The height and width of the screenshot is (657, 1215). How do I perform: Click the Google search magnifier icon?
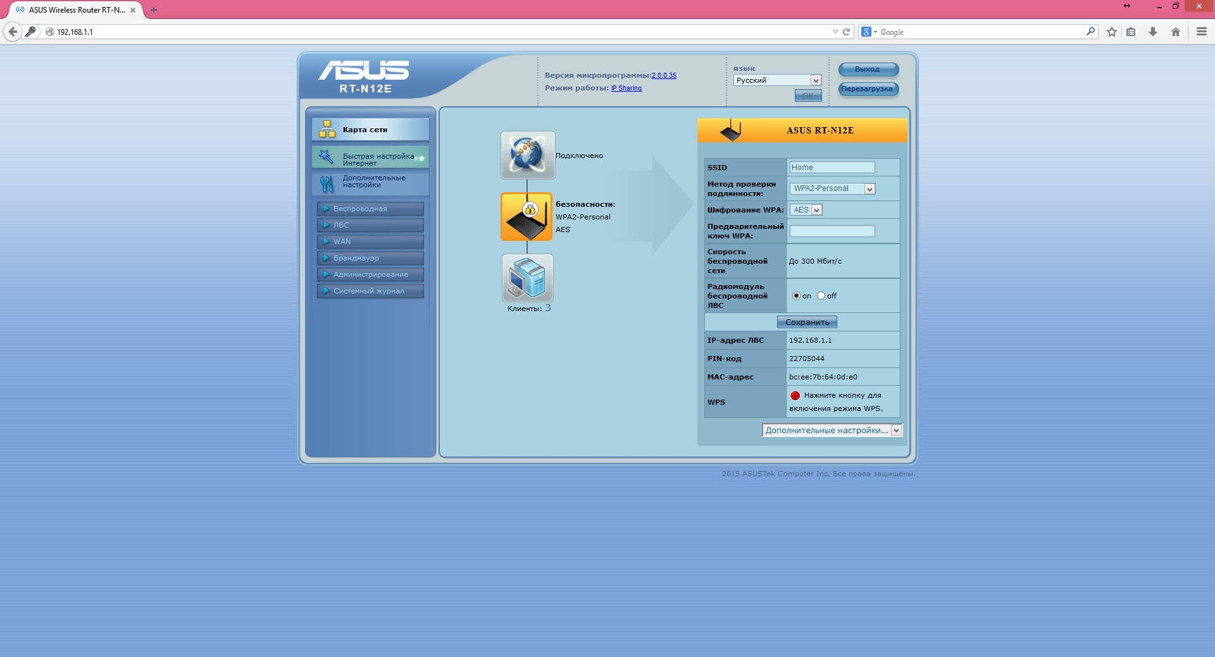(1090, 31)
